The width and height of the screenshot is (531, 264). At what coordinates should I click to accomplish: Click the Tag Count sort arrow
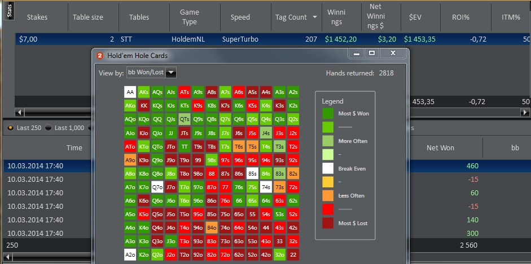[315, 17]
